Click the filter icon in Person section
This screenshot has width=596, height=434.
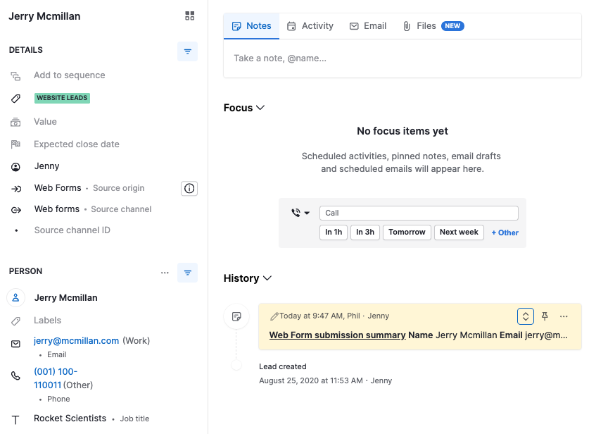pyautogui.click(x=187, y=273)
